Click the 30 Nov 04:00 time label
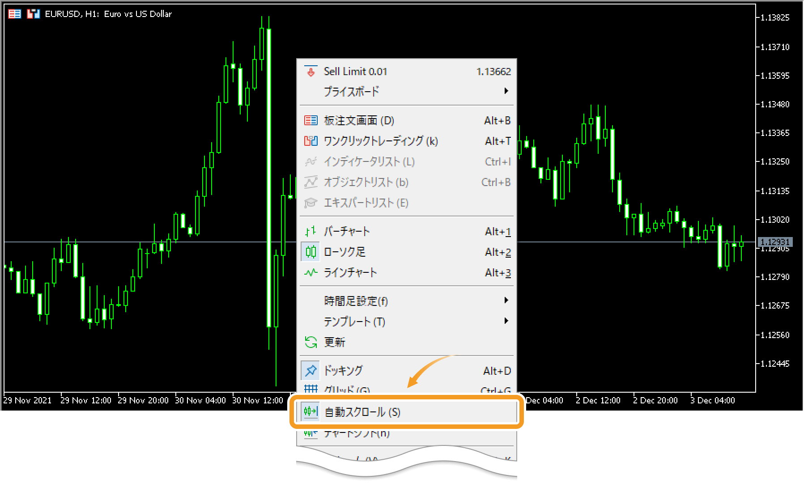This screenshot has width=808, height=483. pos(200,400)
